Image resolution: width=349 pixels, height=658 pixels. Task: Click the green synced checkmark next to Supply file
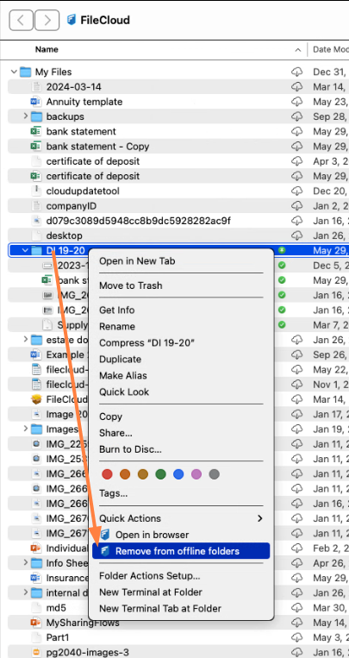(x=282, y=324)
